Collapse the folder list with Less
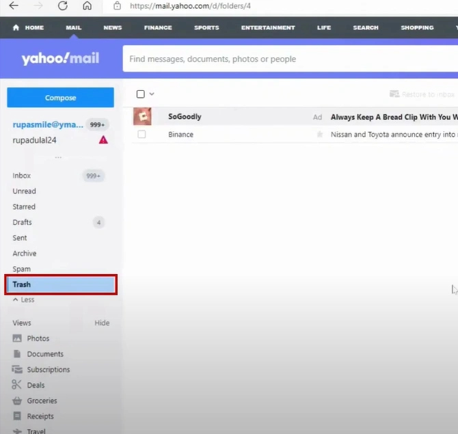458x434 pixels. [24, 299]
